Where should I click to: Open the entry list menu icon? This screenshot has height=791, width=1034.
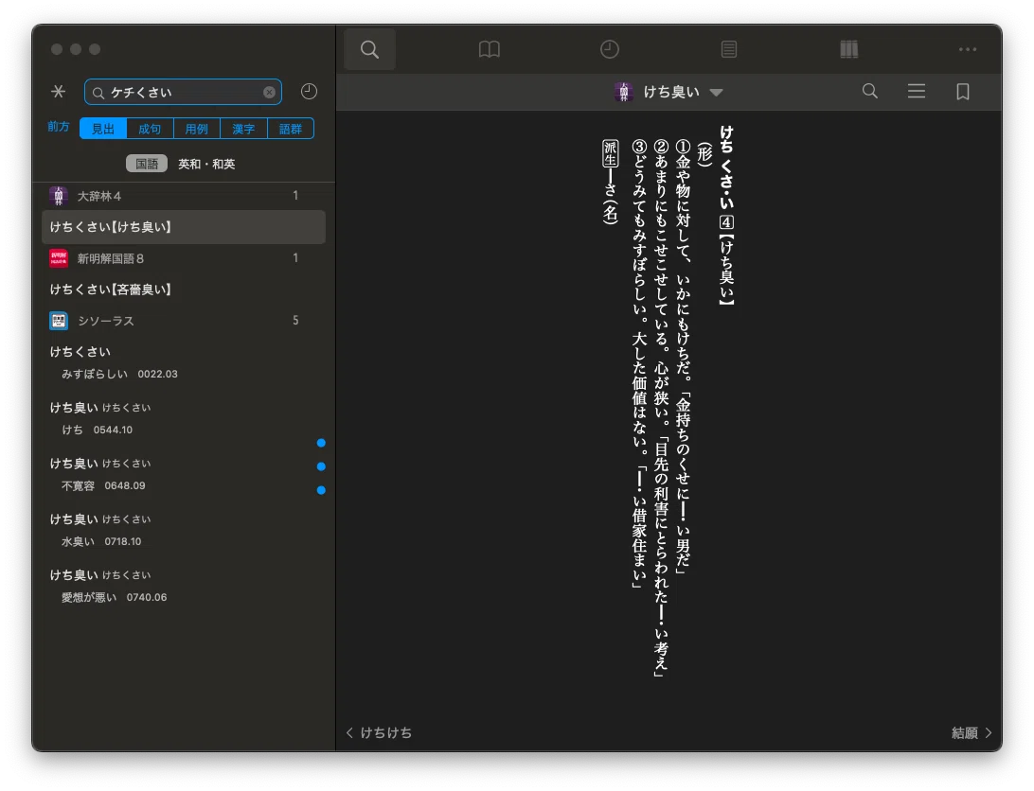[x=917, y=91]
